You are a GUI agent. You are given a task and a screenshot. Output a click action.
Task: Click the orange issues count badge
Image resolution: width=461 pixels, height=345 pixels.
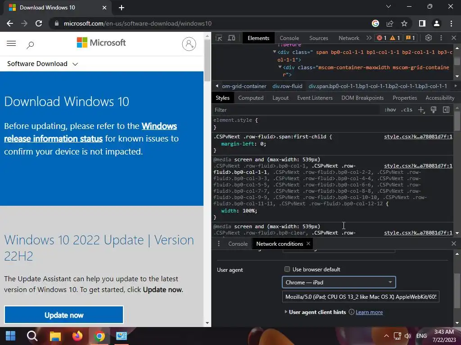pos(410,38)
